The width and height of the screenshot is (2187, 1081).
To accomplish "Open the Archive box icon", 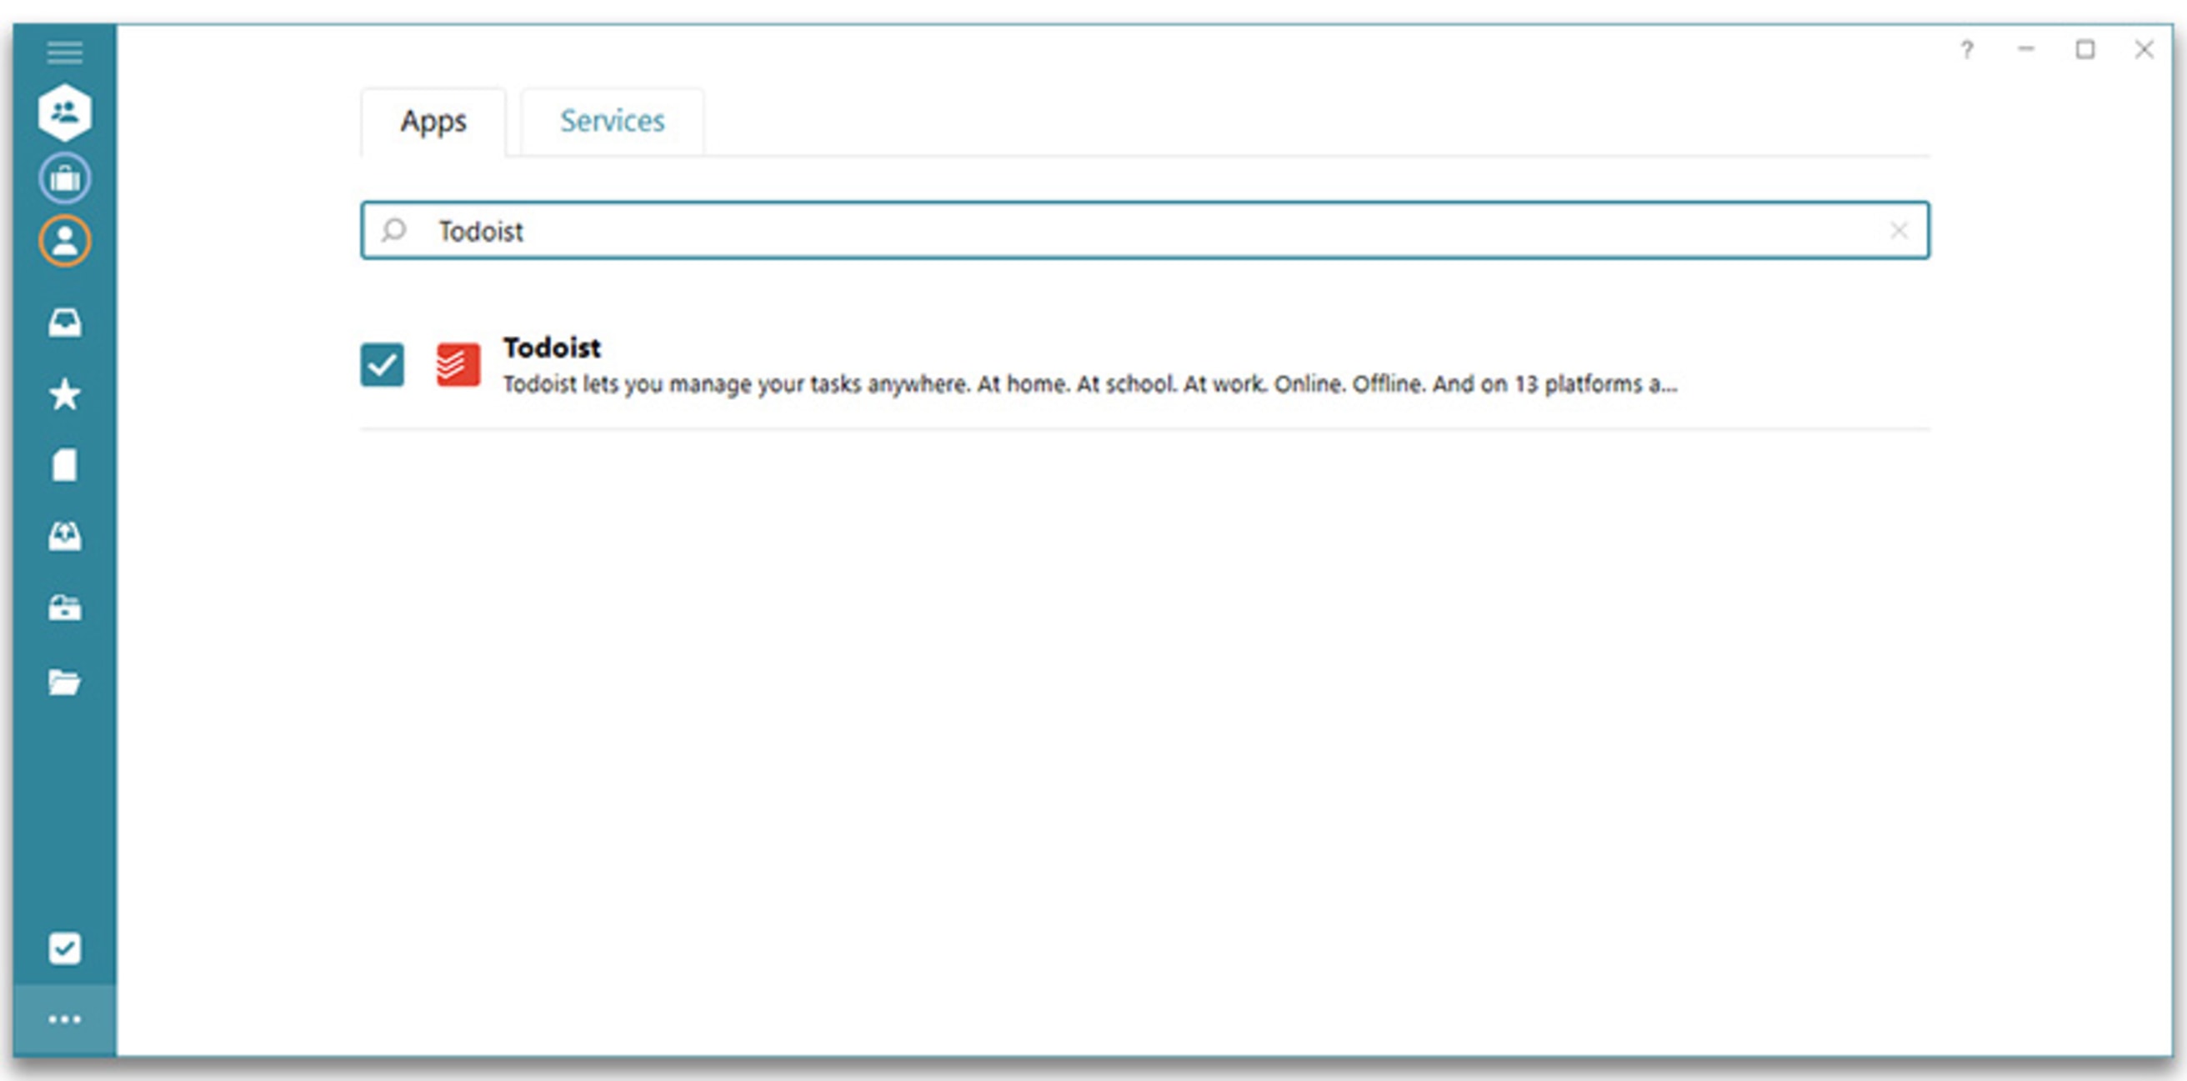I will (x=64, y=608).
